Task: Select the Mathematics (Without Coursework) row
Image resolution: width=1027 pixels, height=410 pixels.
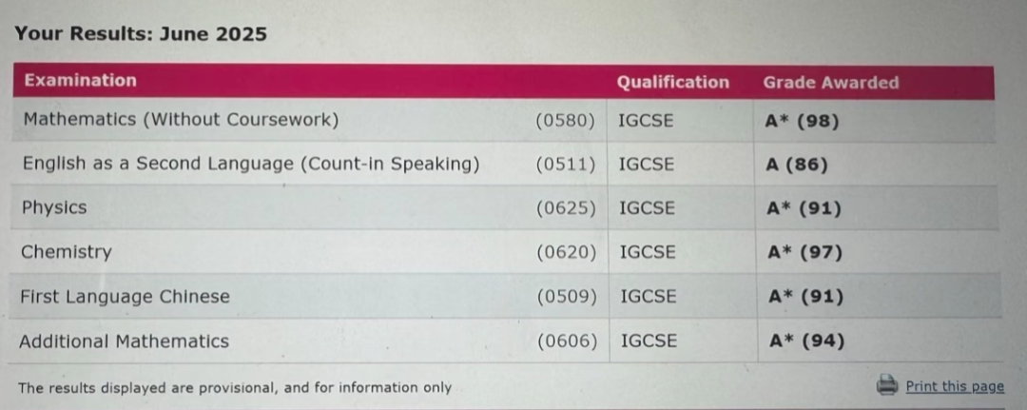Action: (503, 121)
